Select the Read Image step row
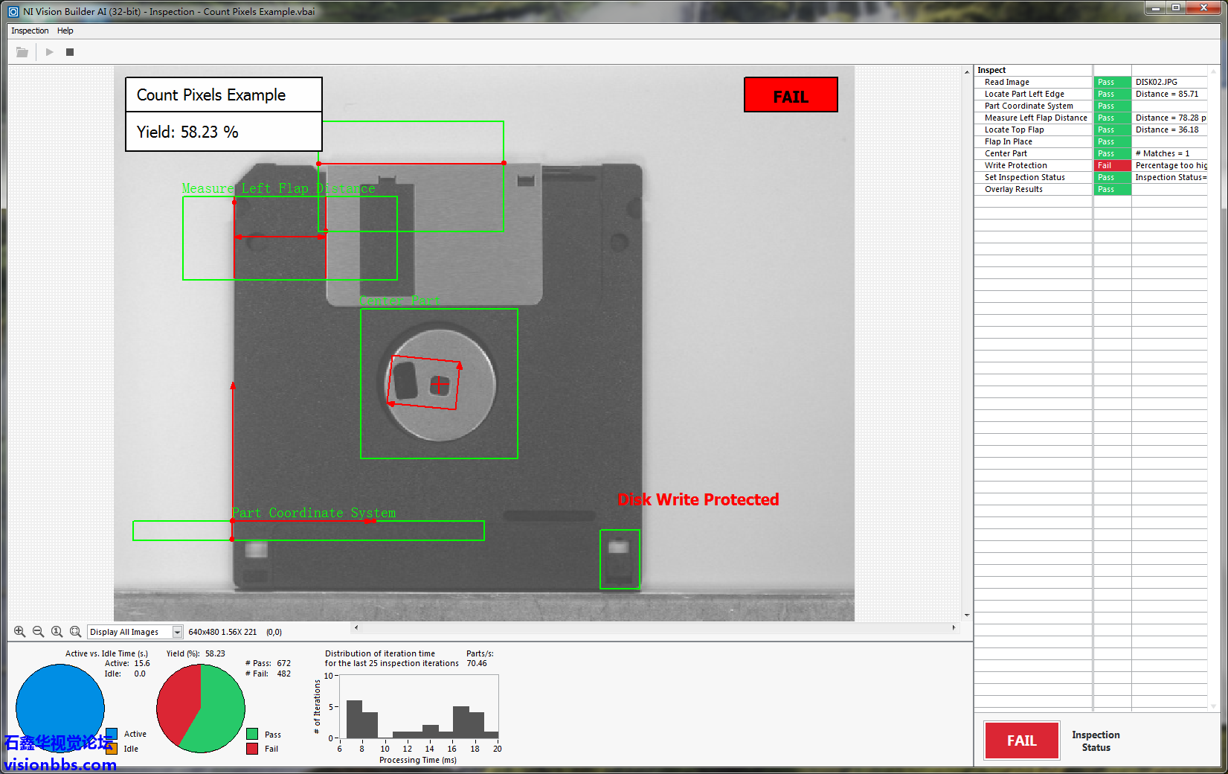This screenshot has width=1228, height=774. tap(1006, 82)
